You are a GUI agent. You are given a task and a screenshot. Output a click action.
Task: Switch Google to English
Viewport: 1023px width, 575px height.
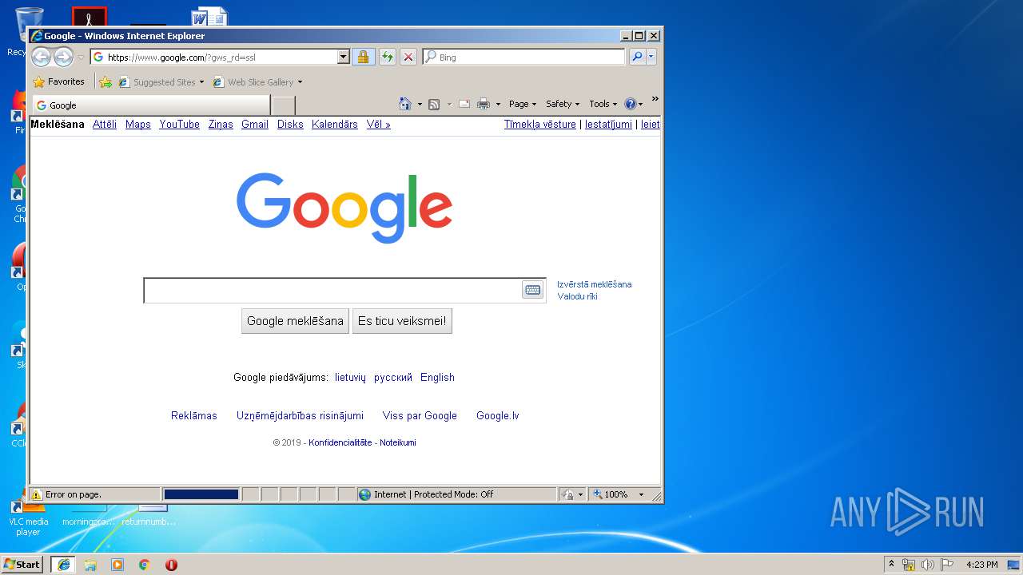(437, 378)
